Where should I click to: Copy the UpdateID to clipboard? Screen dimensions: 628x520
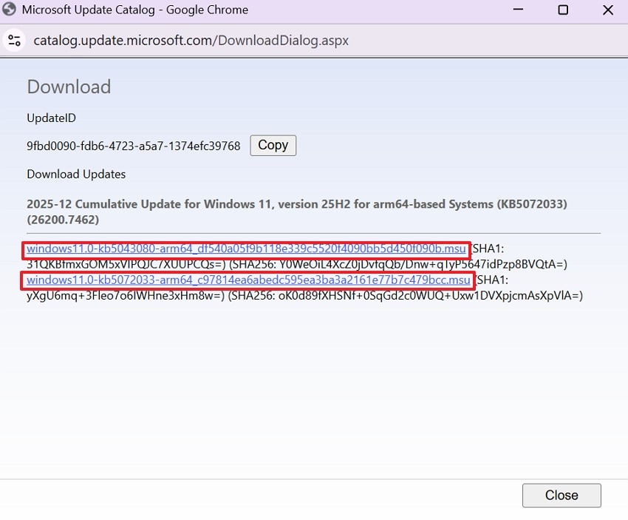point(272,145)
